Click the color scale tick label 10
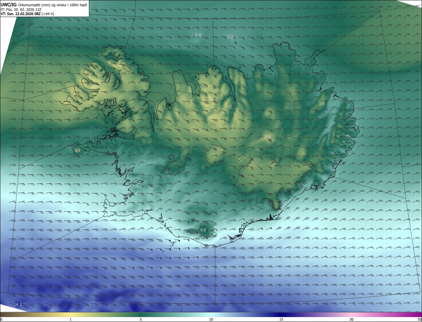 [211, 319]
